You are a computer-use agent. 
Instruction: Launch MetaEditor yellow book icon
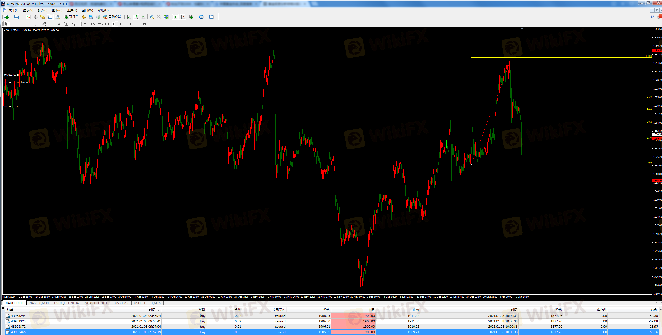[x=84, y=17]
